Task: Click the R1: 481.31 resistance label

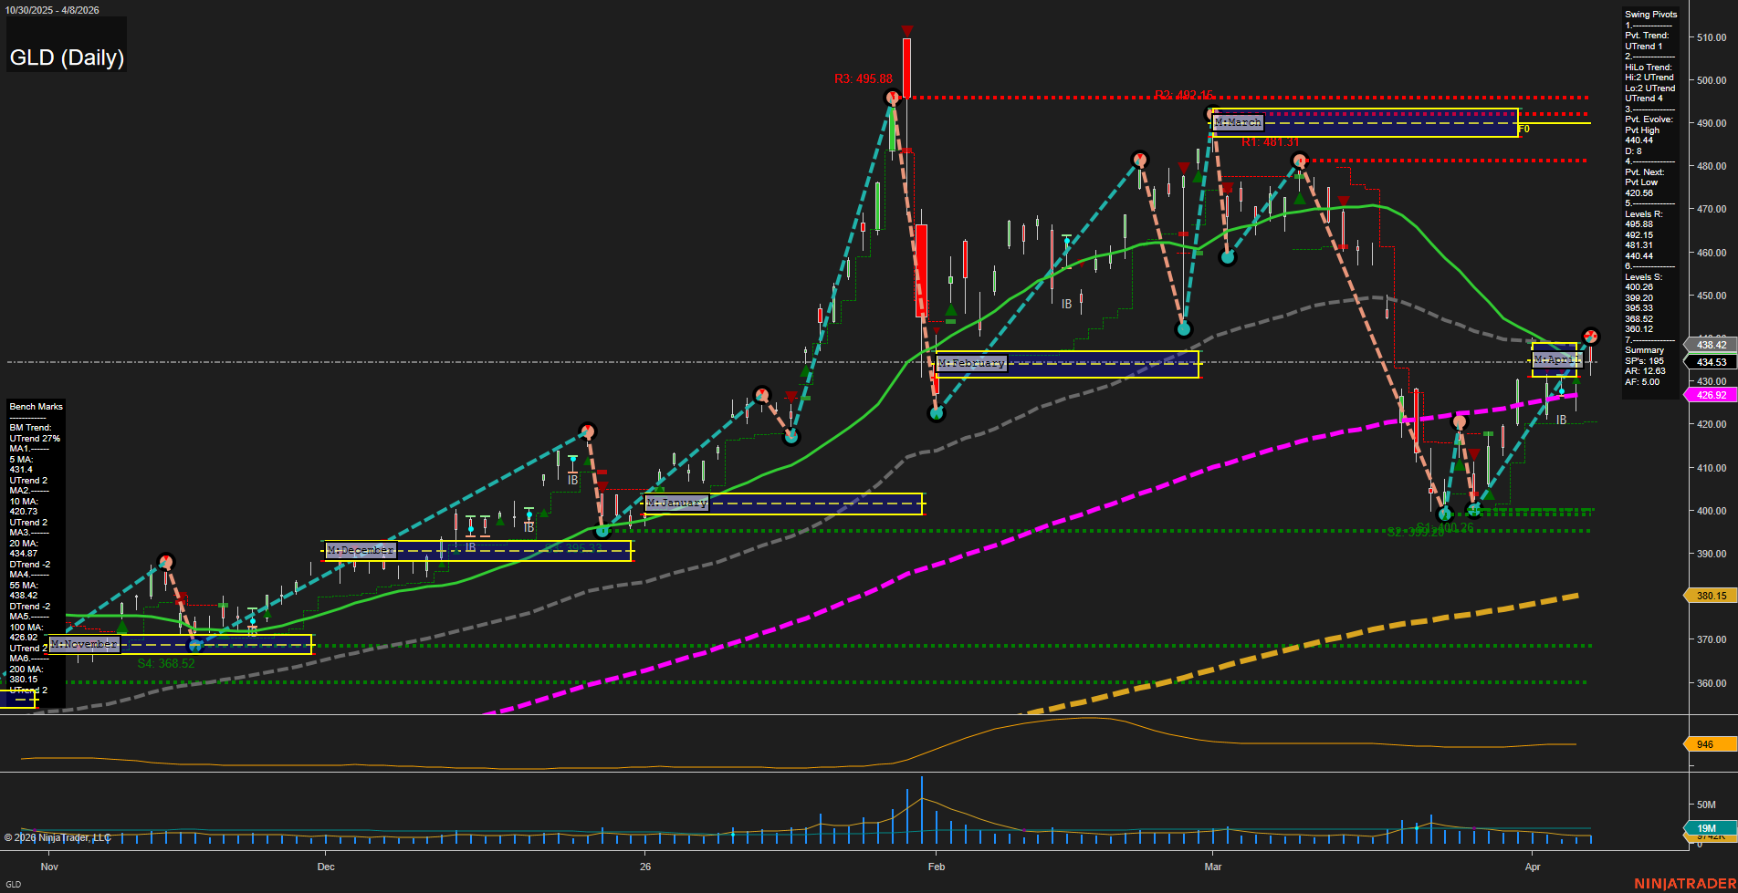Action: (1269, 141)
